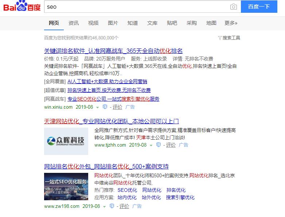Image resolution: width=285 pixels, height=217 pixels.
Task: Switch to the 图片 tab
Action: (113, 23)
